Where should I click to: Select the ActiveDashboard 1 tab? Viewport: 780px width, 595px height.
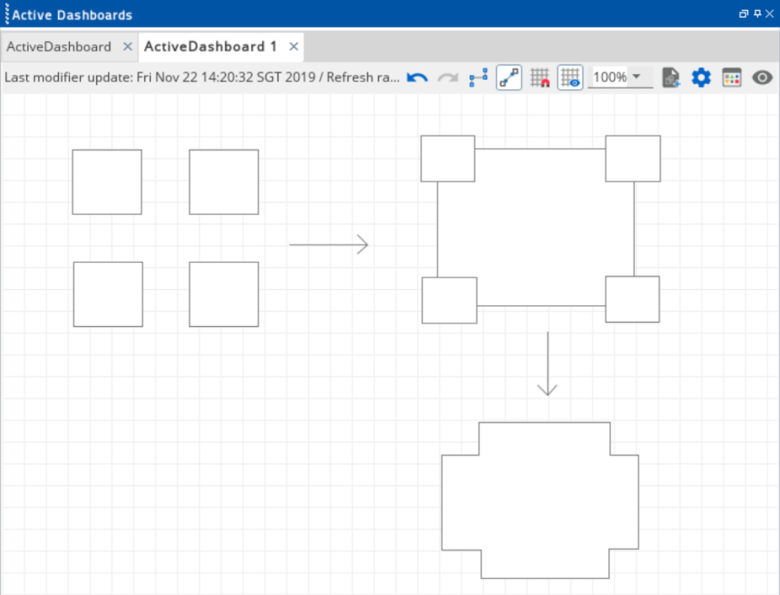211,46
